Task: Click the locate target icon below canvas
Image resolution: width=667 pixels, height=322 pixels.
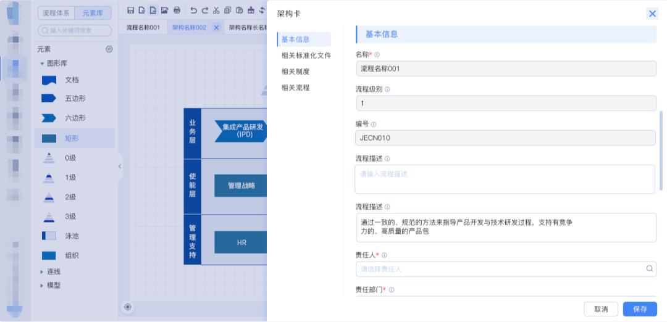Action: coord(128,307)
